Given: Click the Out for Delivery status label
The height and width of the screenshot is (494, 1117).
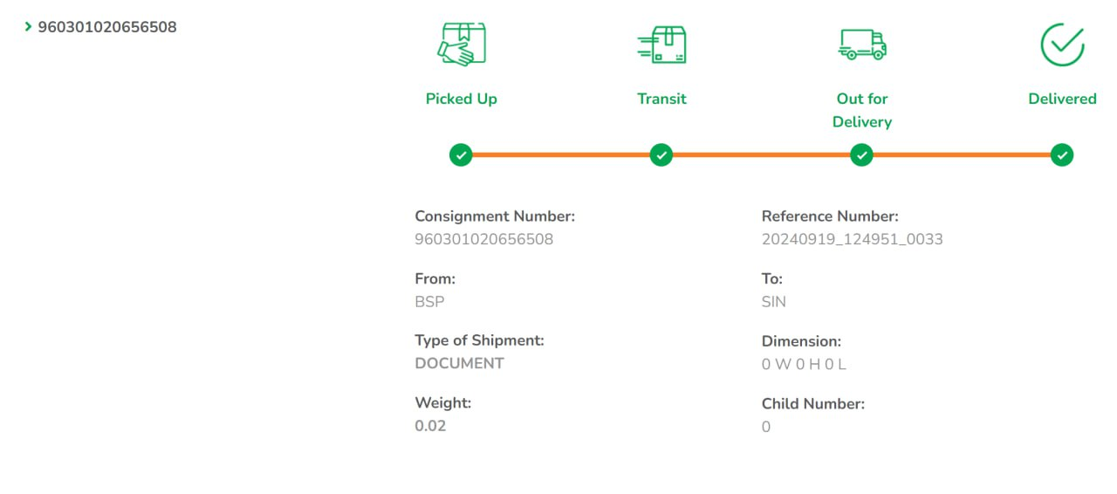Looking at the screenshot, I should point(861,110).
